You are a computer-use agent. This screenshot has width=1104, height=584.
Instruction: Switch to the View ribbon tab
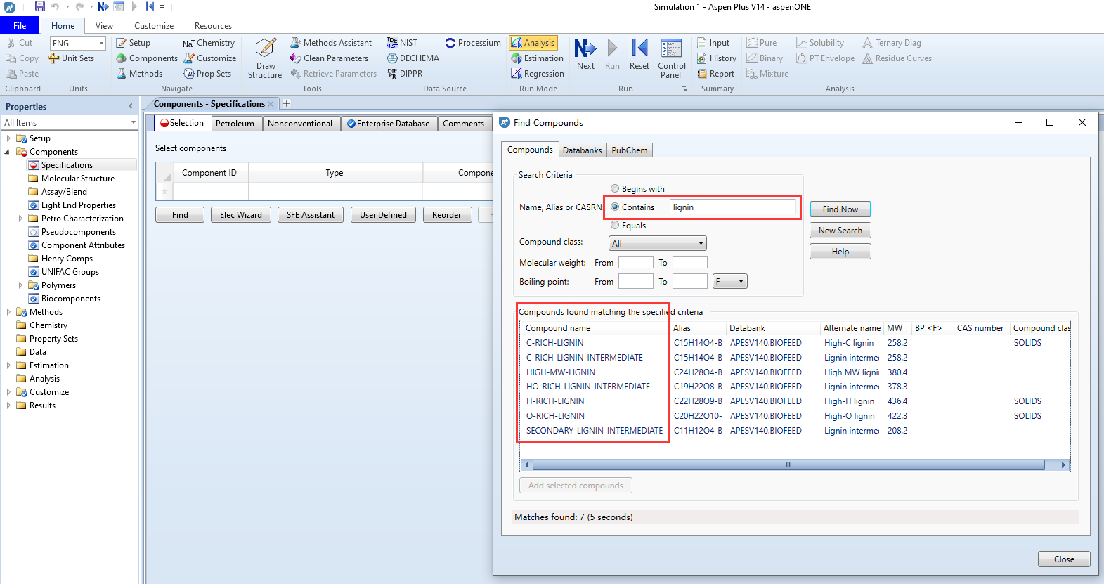tap(104, 26)
